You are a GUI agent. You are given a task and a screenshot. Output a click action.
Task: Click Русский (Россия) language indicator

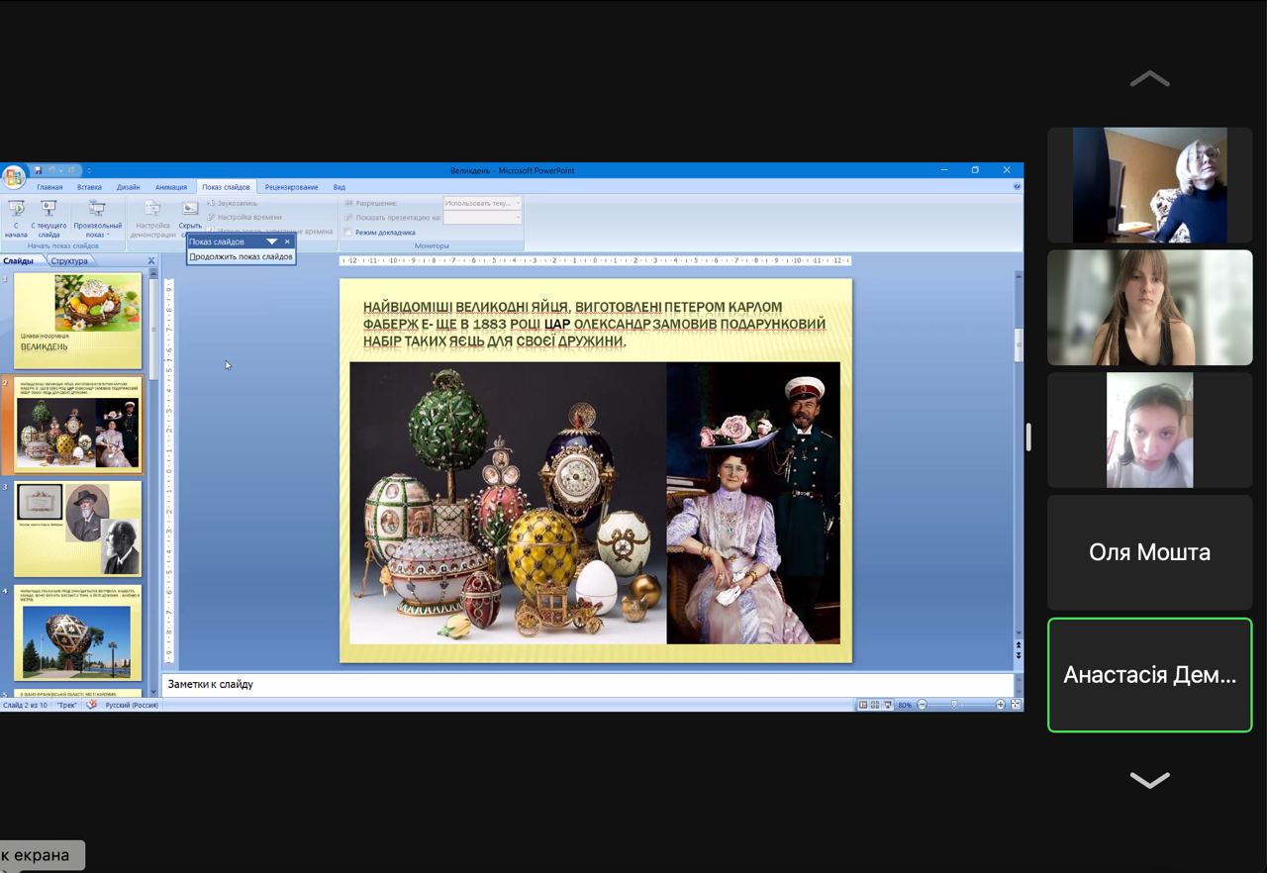coord(132,705)
